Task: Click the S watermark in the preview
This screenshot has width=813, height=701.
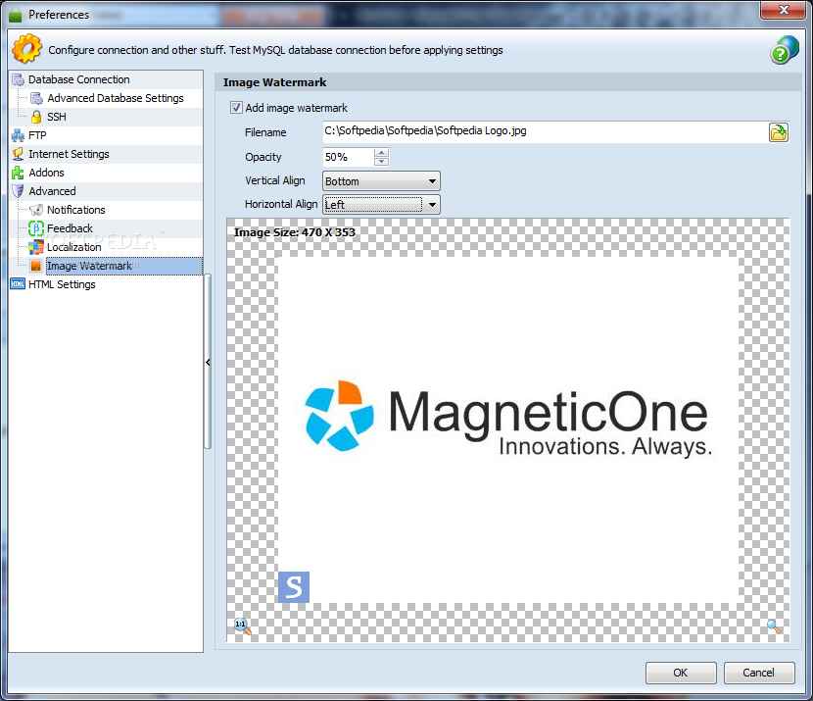Action: tap(294, 587)
